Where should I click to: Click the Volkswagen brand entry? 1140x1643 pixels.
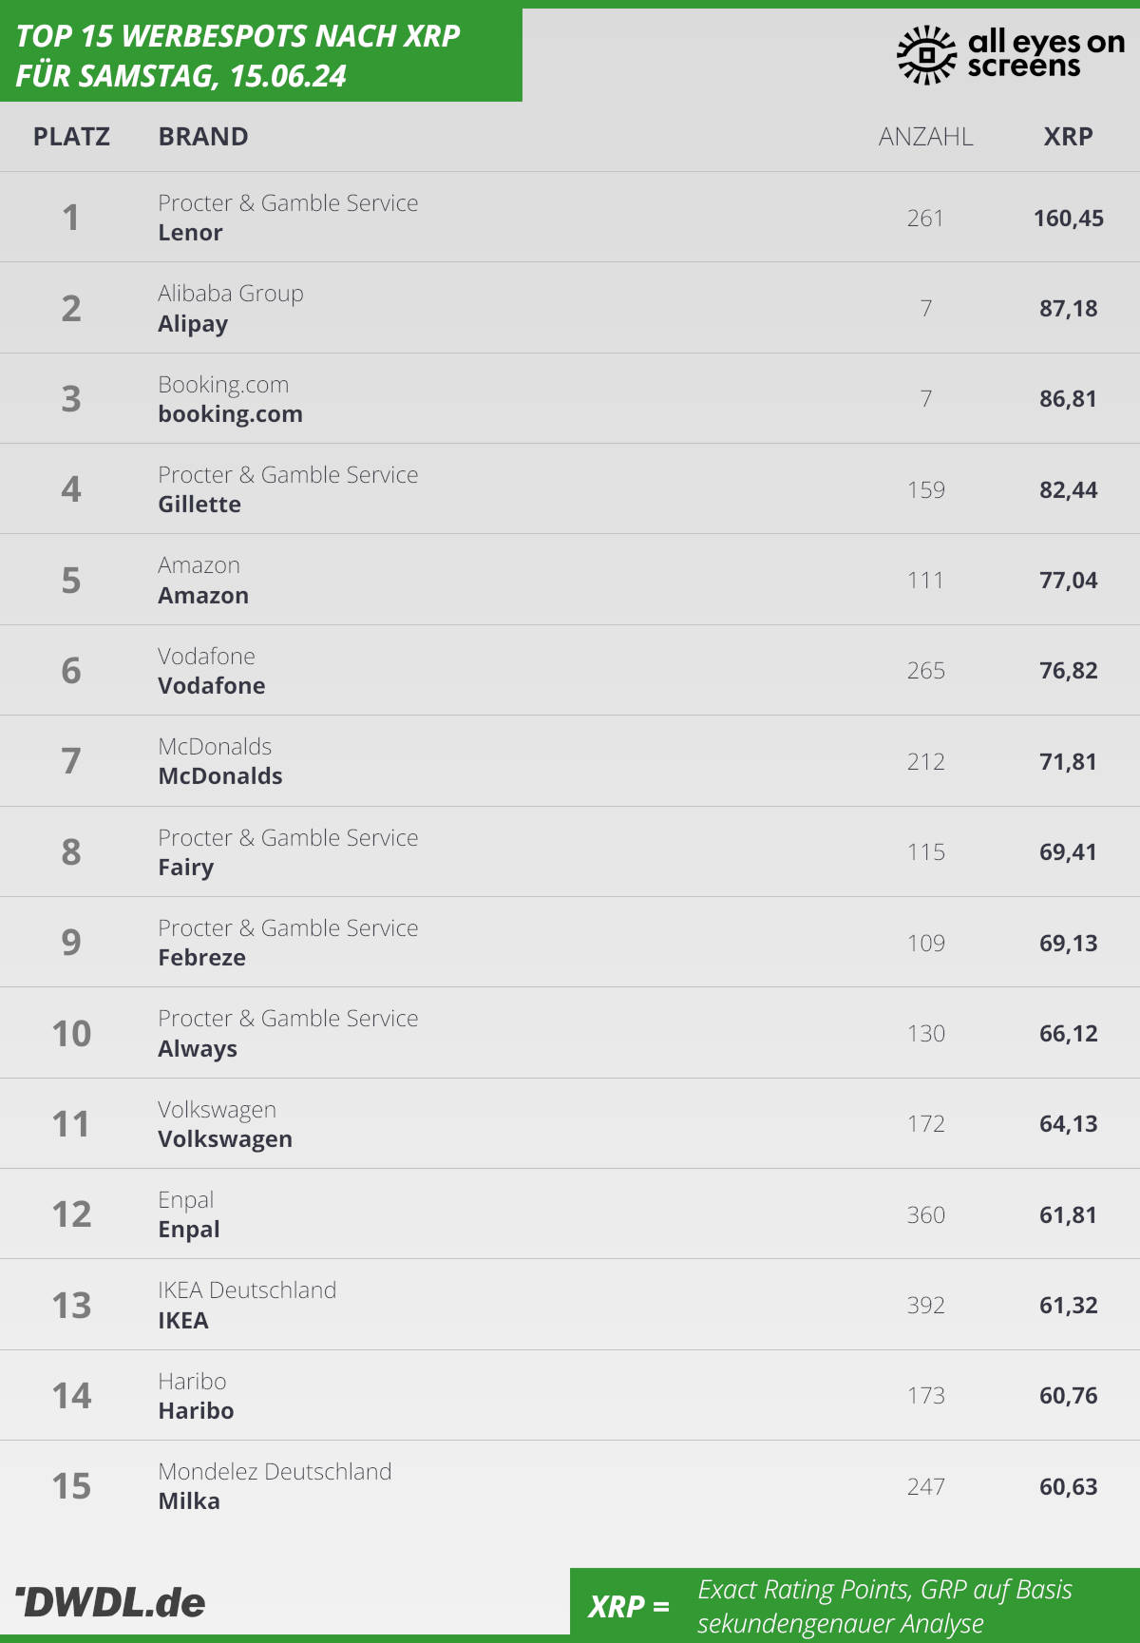(225, 1139)
